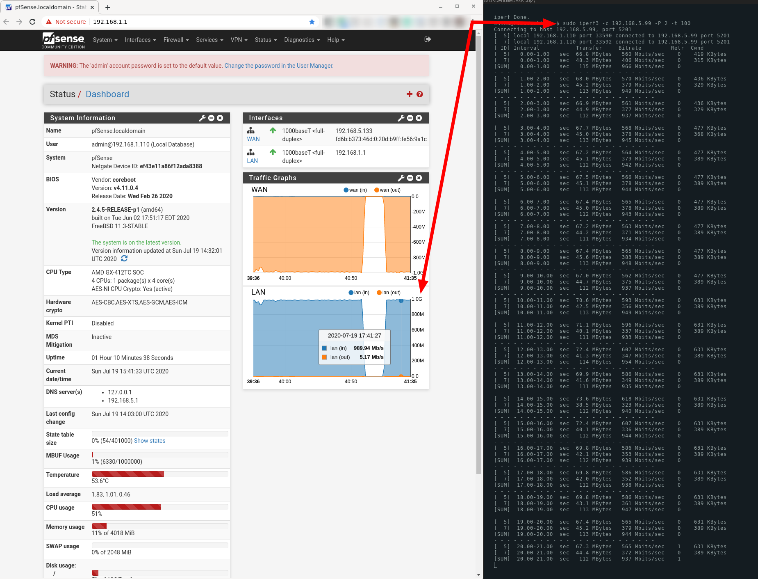This screenshot has width=758, height=579.
Task: Open dashboard help question mark icon
Action: coord(419,94)
